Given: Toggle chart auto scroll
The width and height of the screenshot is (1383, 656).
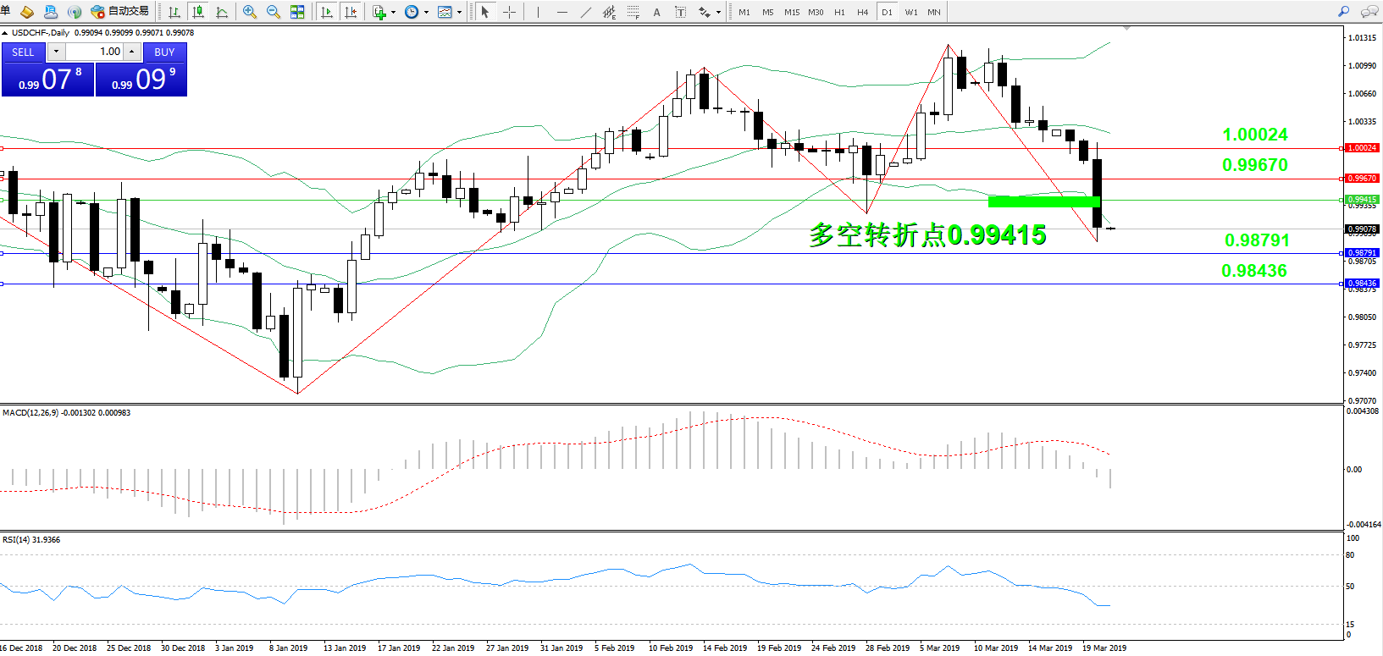Looking at the screenshot, I should (x=327, y=12).
